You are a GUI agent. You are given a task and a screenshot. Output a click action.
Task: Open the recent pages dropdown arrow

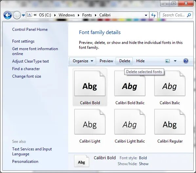pyautogui.click(x=23, y=15)
